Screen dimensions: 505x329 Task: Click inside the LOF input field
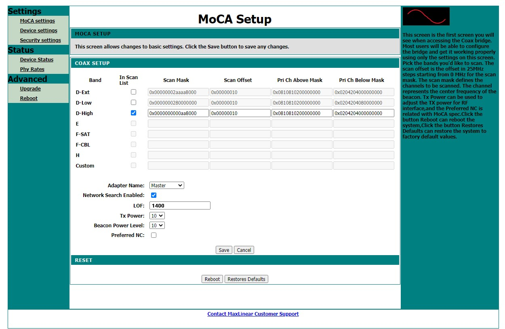179,205
